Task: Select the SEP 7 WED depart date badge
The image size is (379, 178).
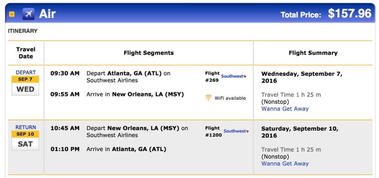Action: [x=26, y=86]
